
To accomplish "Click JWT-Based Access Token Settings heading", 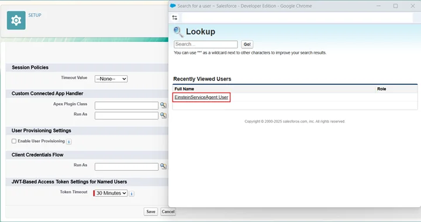I will tap(69, 182).
